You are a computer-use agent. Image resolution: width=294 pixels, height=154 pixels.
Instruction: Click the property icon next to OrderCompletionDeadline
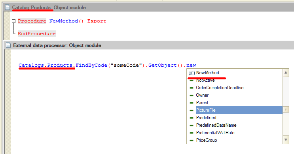tap(192, 88)
